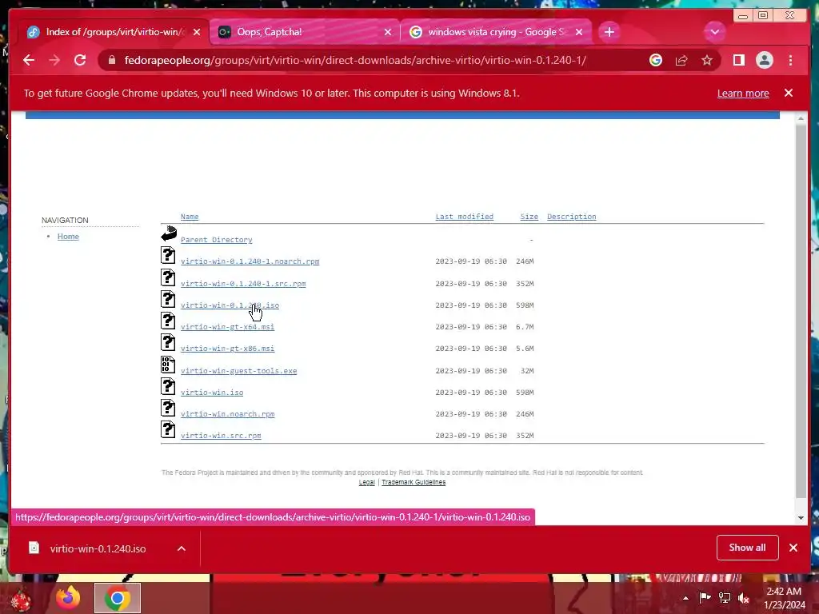Open the Chrome profile avatar
This screenshot has width=819, height=614.
coord(764,60)
